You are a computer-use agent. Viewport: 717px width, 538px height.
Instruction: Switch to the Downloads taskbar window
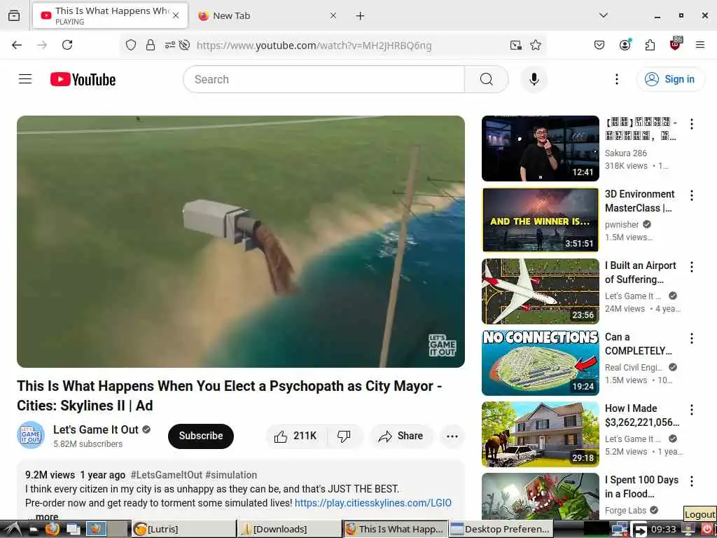[x=289, y=530]
